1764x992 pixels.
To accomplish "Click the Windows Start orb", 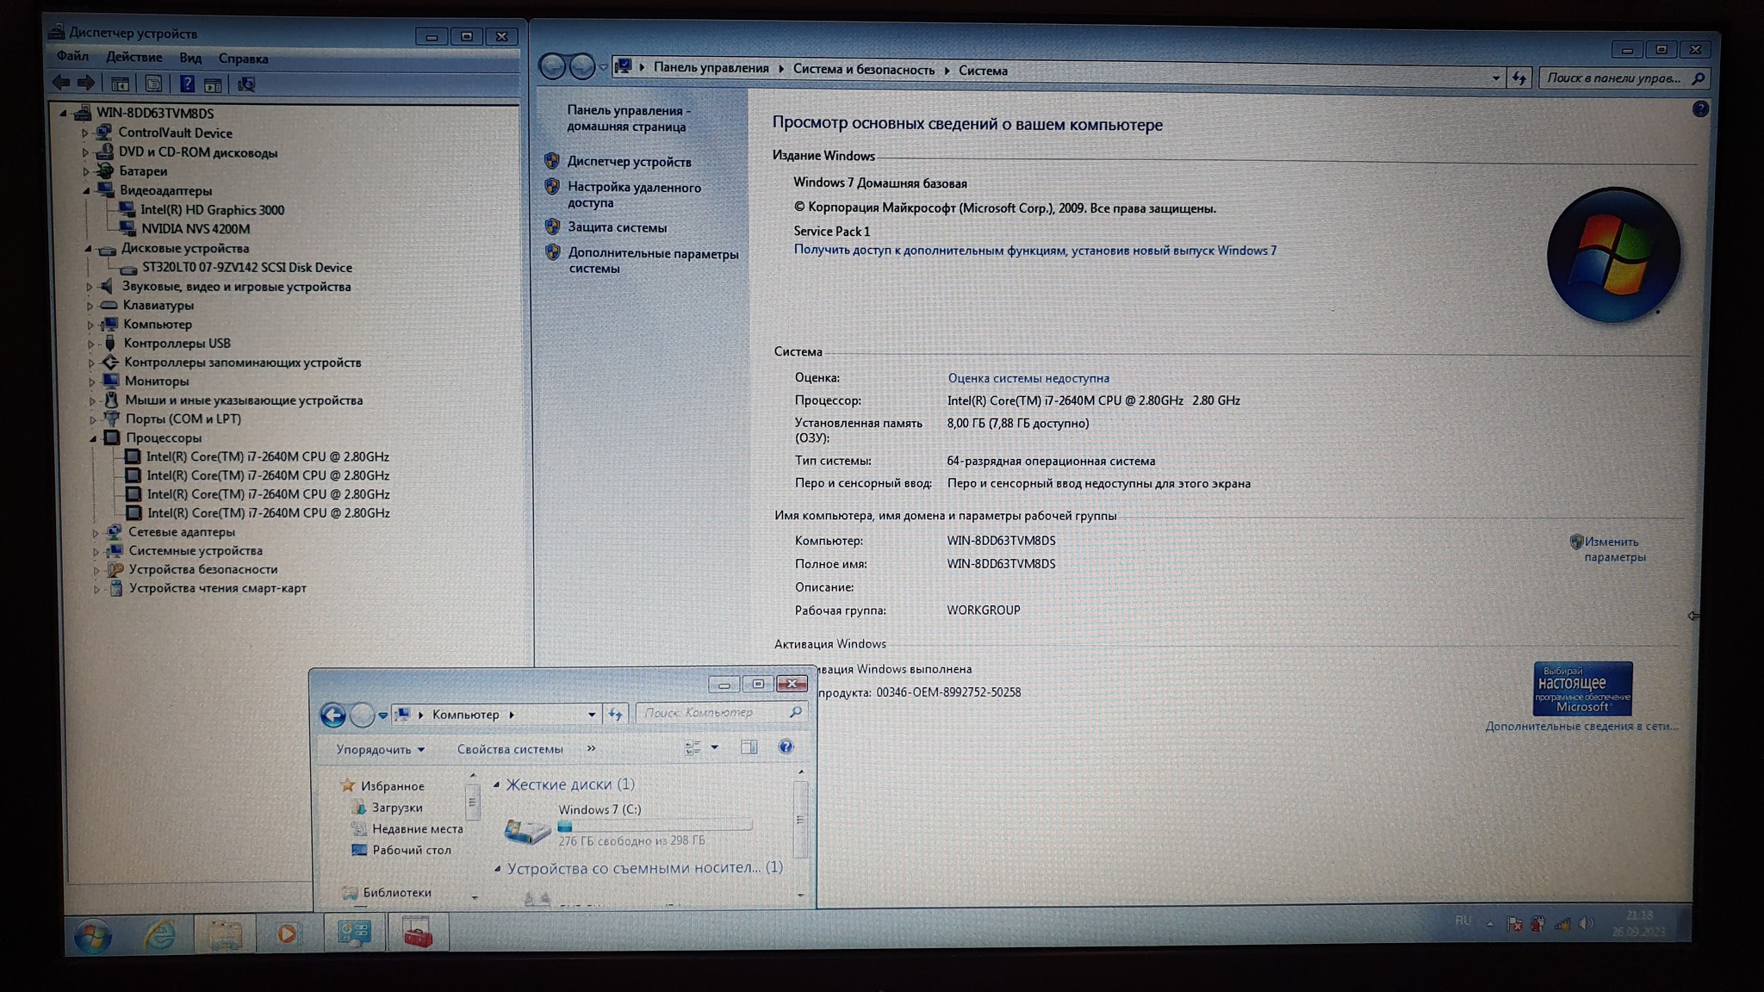I will click(x=92, y=935).
